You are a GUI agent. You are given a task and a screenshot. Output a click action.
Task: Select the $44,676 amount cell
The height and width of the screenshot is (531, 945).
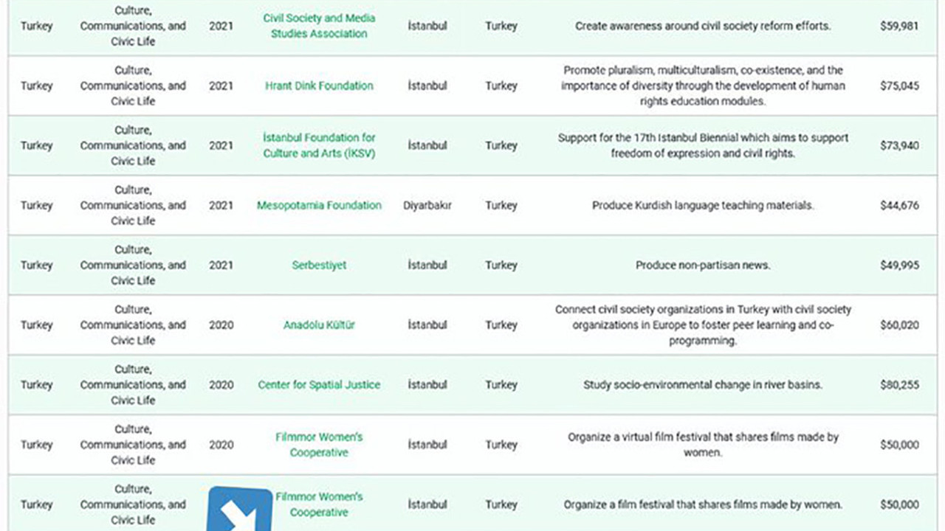[x=899, y=205]
